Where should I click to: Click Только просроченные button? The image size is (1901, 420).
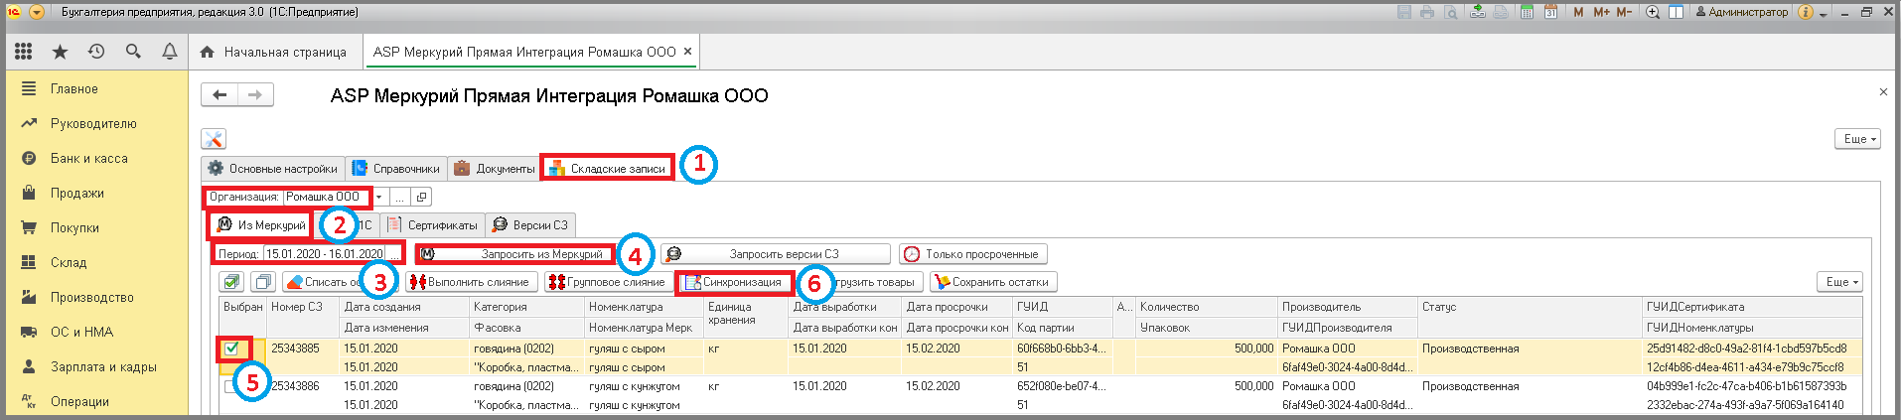pyautogui.click(x=973, y=254)
